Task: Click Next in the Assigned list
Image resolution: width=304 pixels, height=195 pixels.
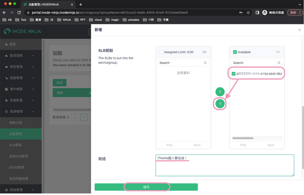Action: (197, 145)
